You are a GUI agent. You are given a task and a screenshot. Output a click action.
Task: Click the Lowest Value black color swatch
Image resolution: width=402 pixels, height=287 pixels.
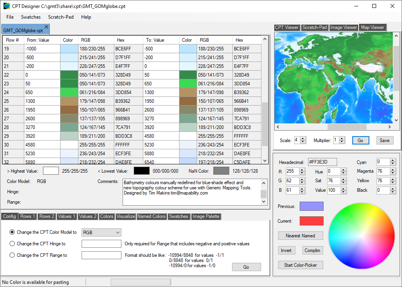(x=142, y=171)
